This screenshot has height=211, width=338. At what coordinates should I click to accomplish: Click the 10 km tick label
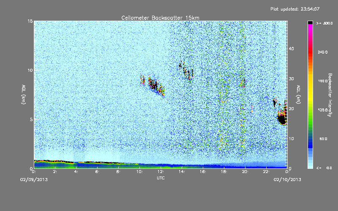tap(30, 70)
